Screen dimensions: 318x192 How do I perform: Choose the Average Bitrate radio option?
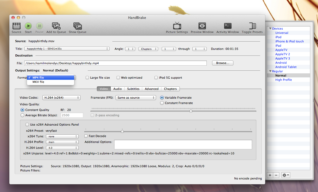click(x=22, y=115)
